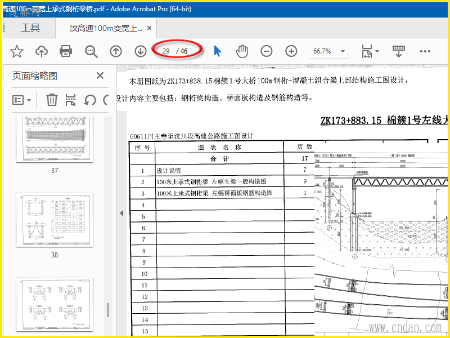Click the ZK173+883.15 drawing title
The image size is (450, 338).
click(384, 120)
